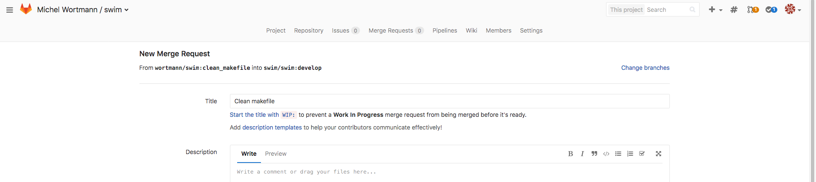The height and width of the screenshot is (182, 816).
Task: Open the merge requests counter icon
Action: pyautogui.click(x=753, y=9)
